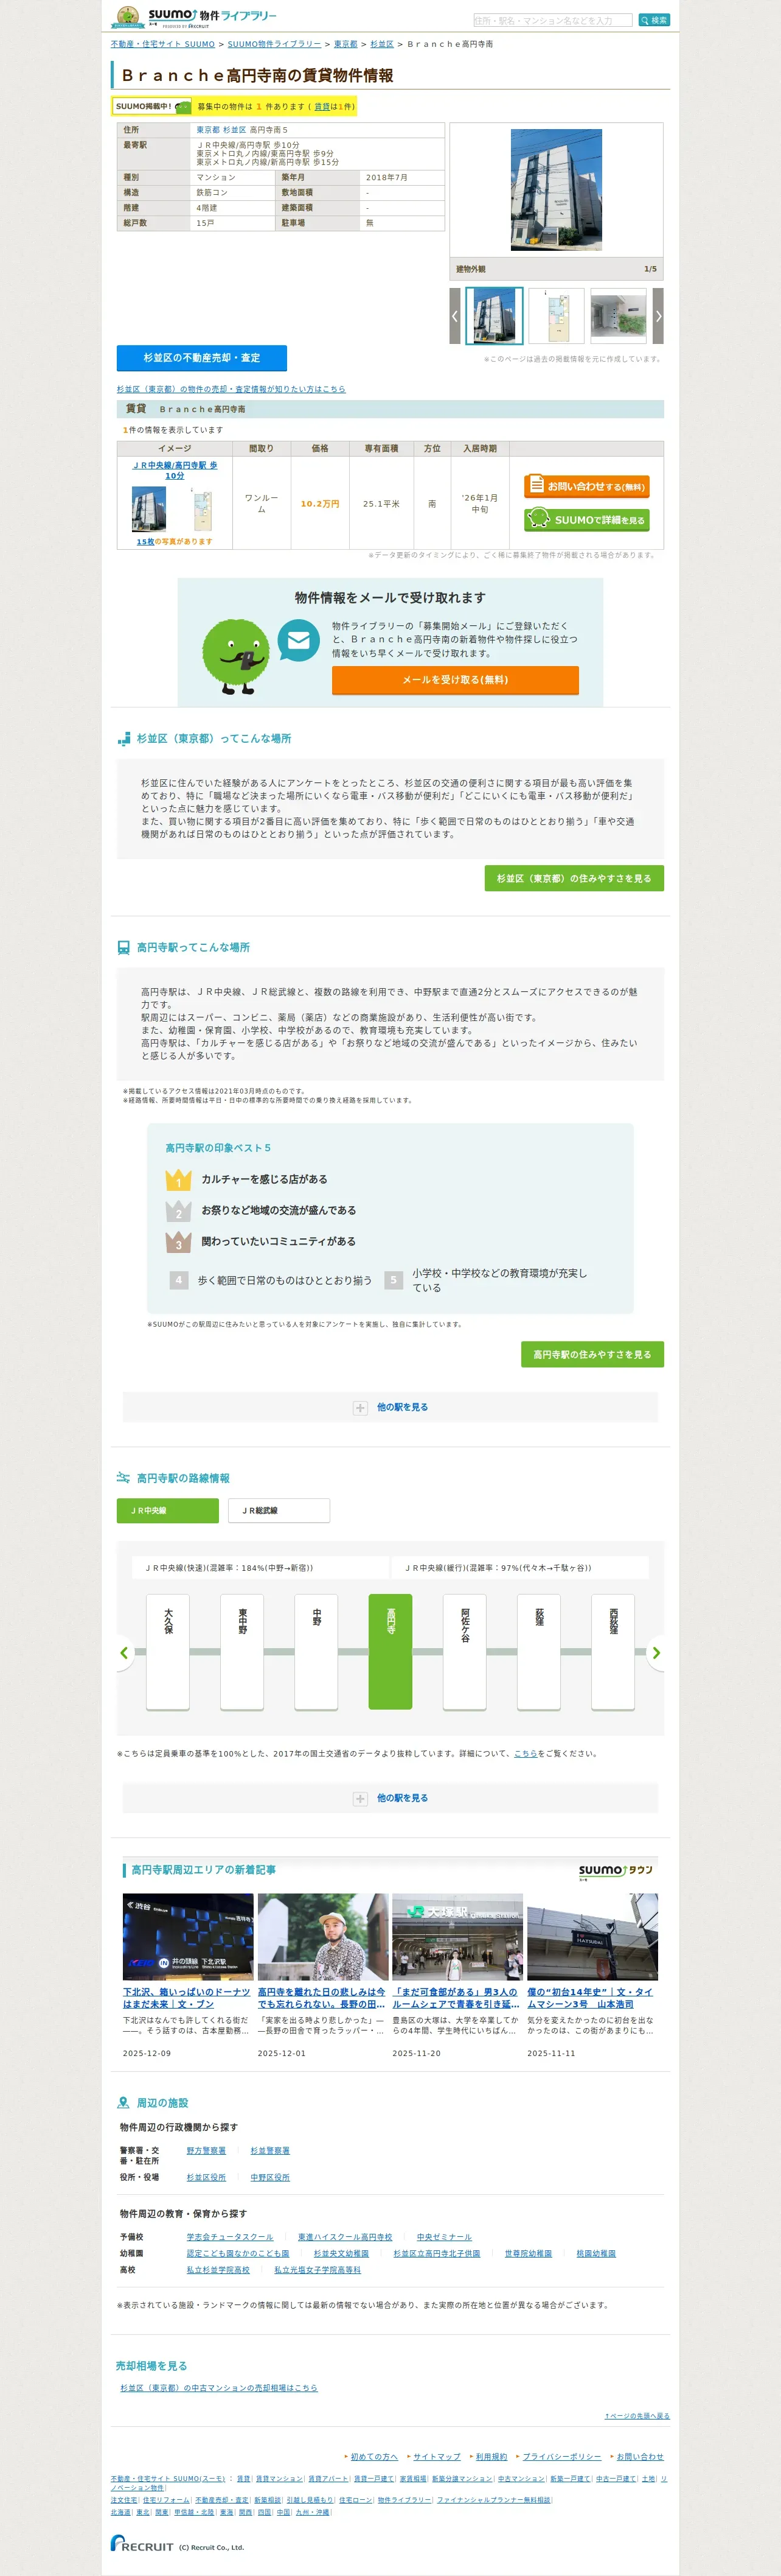
Task: Open the 15枚の写真があります link
Action: point(175,541)
